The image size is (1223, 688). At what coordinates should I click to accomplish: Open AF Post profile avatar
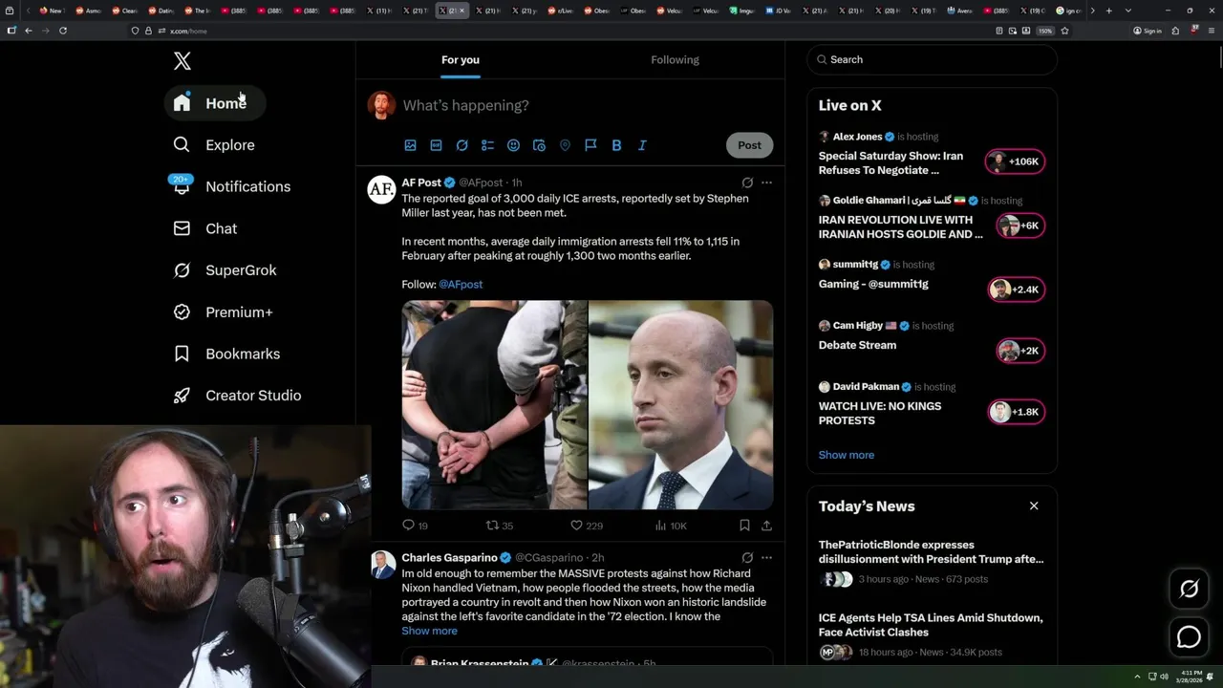point(381,189)
